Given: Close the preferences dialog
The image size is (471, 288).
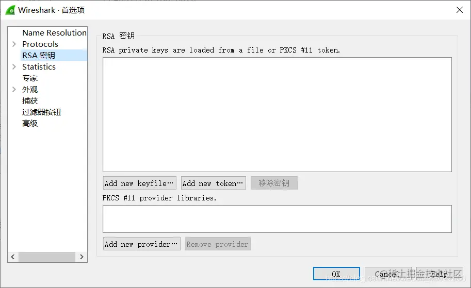Looking at the screenshot, I should 459,10.
